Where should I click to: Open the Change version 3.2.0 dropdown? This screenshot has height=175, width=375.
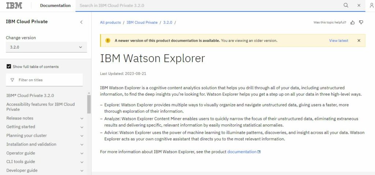pyautogui.click(x=47, y=47)
